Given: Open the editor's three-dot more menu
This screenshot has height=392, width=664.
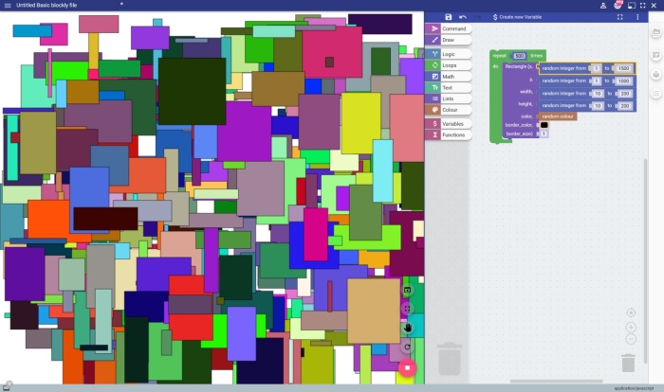Looking at the screenshot, I should click(x=637, y=17).
